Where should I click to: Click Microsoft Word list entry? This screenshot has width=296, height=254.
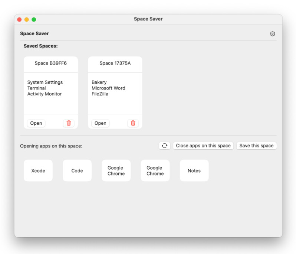tap(108, 88)
